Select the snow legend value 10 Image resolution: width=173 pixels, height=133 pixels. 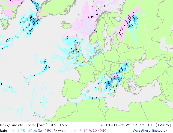[x=85, y=131]
